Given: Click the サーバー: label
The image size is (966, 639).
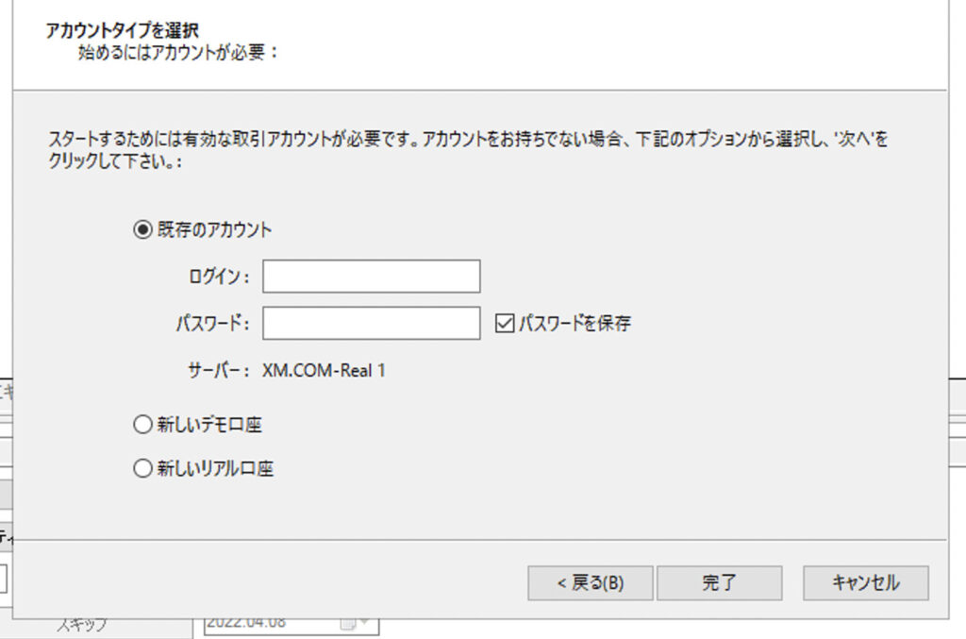Looking at the screenshot, I should point(218,371).
